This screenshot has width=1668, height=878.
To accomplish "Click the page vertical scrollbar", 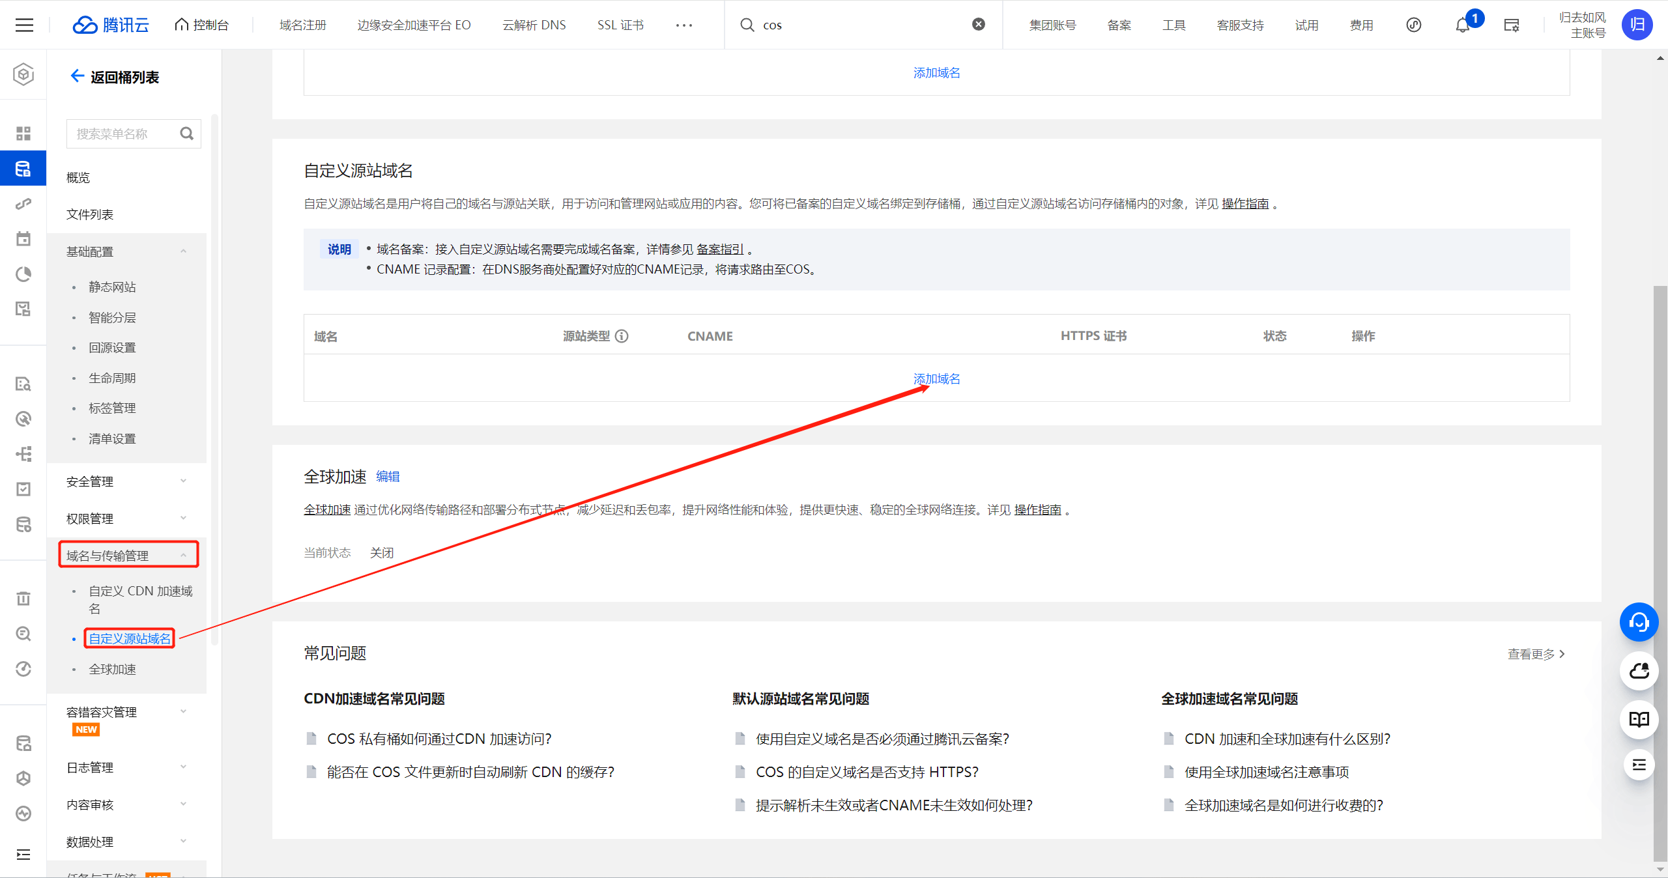I will point(1660,573).
